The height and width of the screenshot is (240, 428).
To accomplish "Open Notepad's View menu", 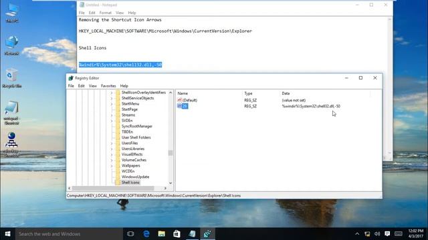I will (120, 13).
